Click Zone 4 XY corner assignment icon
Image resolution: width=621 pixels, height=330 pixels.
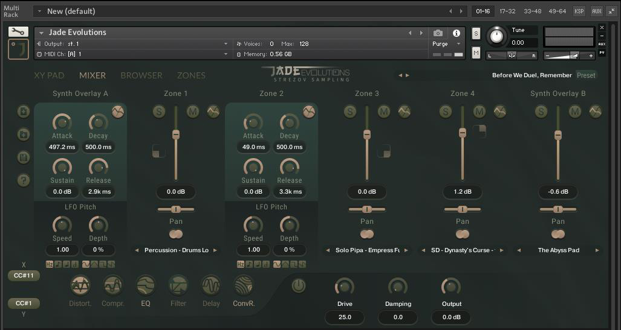pyautogui.click(x=480, y=131)
